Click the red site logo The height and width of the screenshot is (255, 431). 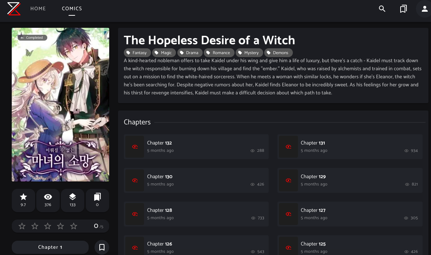[14, 9]
